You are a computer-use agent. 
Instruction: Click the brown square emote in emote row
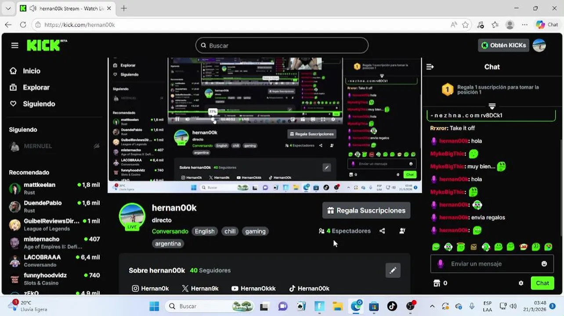[x=474, y=247]
